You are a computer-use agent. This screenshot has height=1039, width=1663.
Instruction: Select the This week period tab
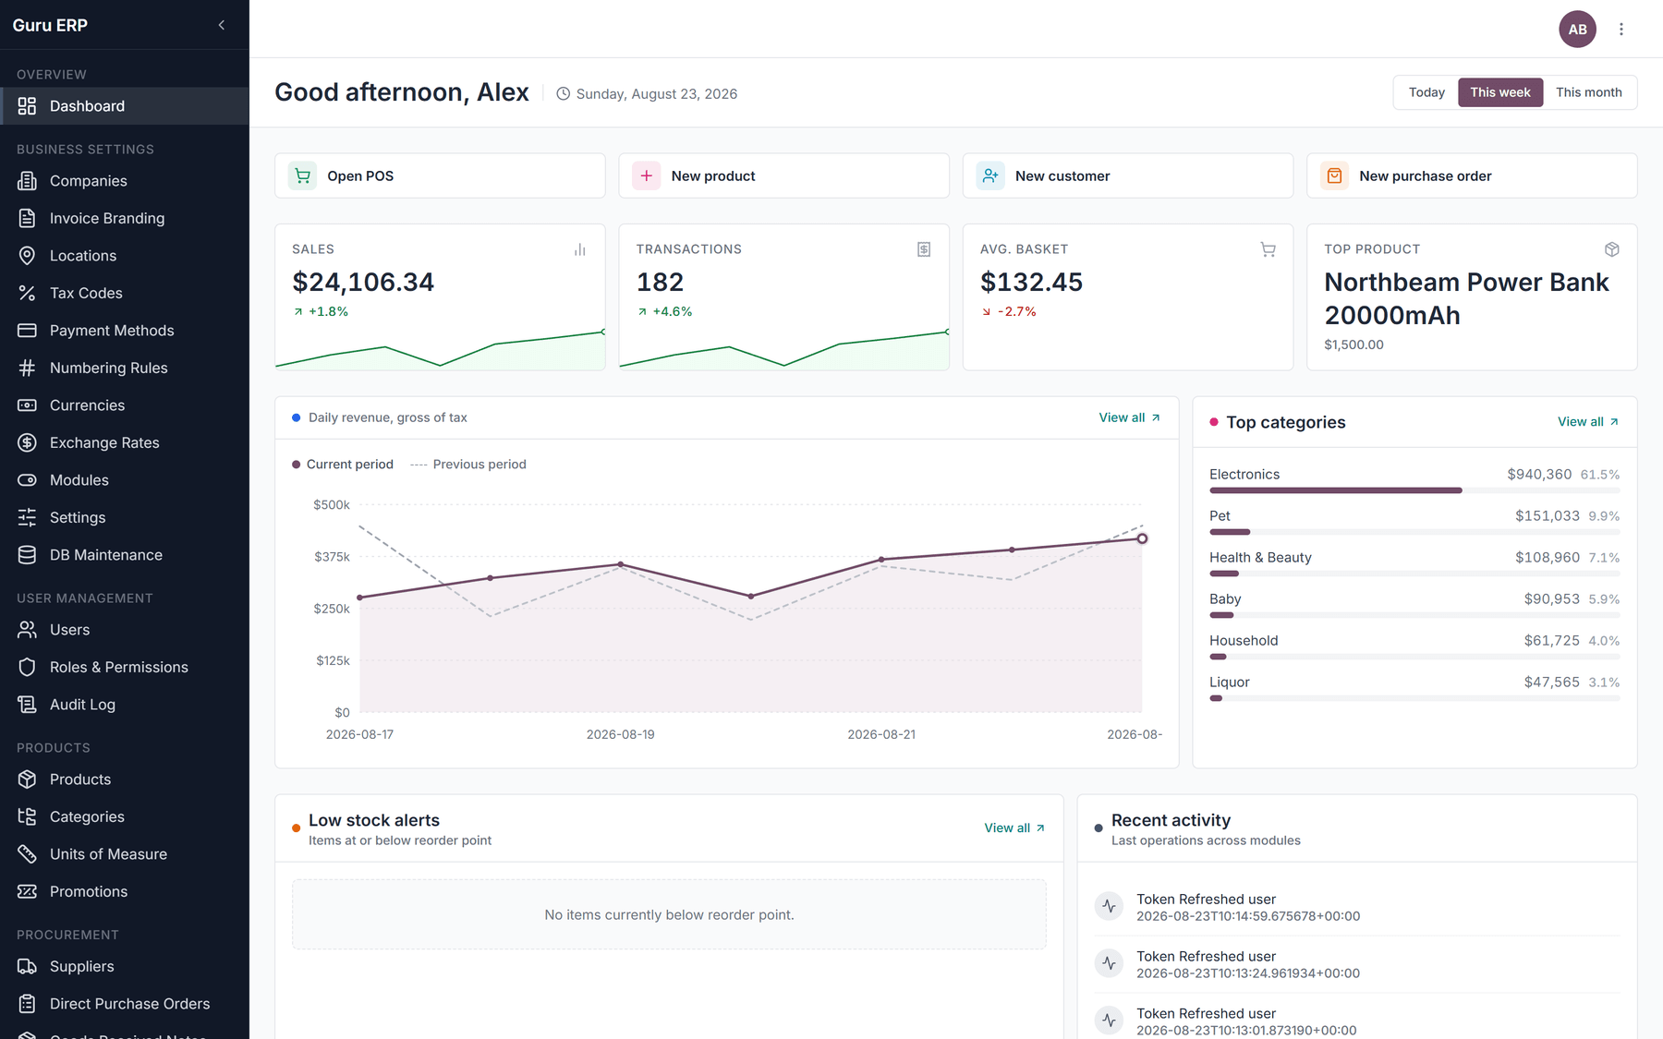tap(1500, 92)
